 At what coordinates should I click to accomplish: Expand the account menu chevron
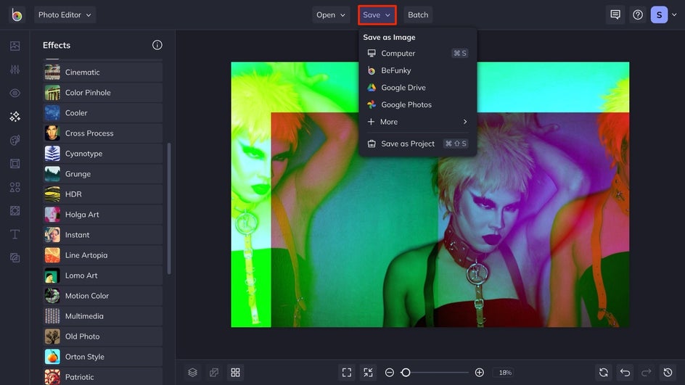[x=674, y=15]
